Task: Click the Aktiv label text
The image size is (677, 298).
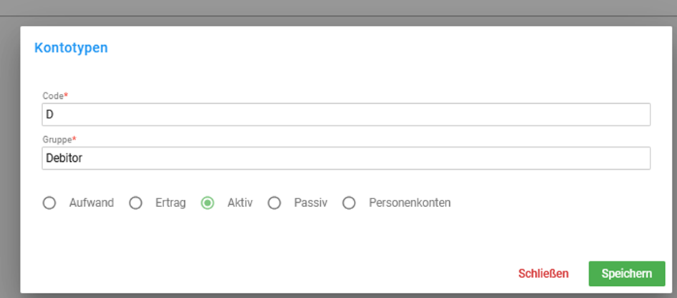Action: (240, 203)
